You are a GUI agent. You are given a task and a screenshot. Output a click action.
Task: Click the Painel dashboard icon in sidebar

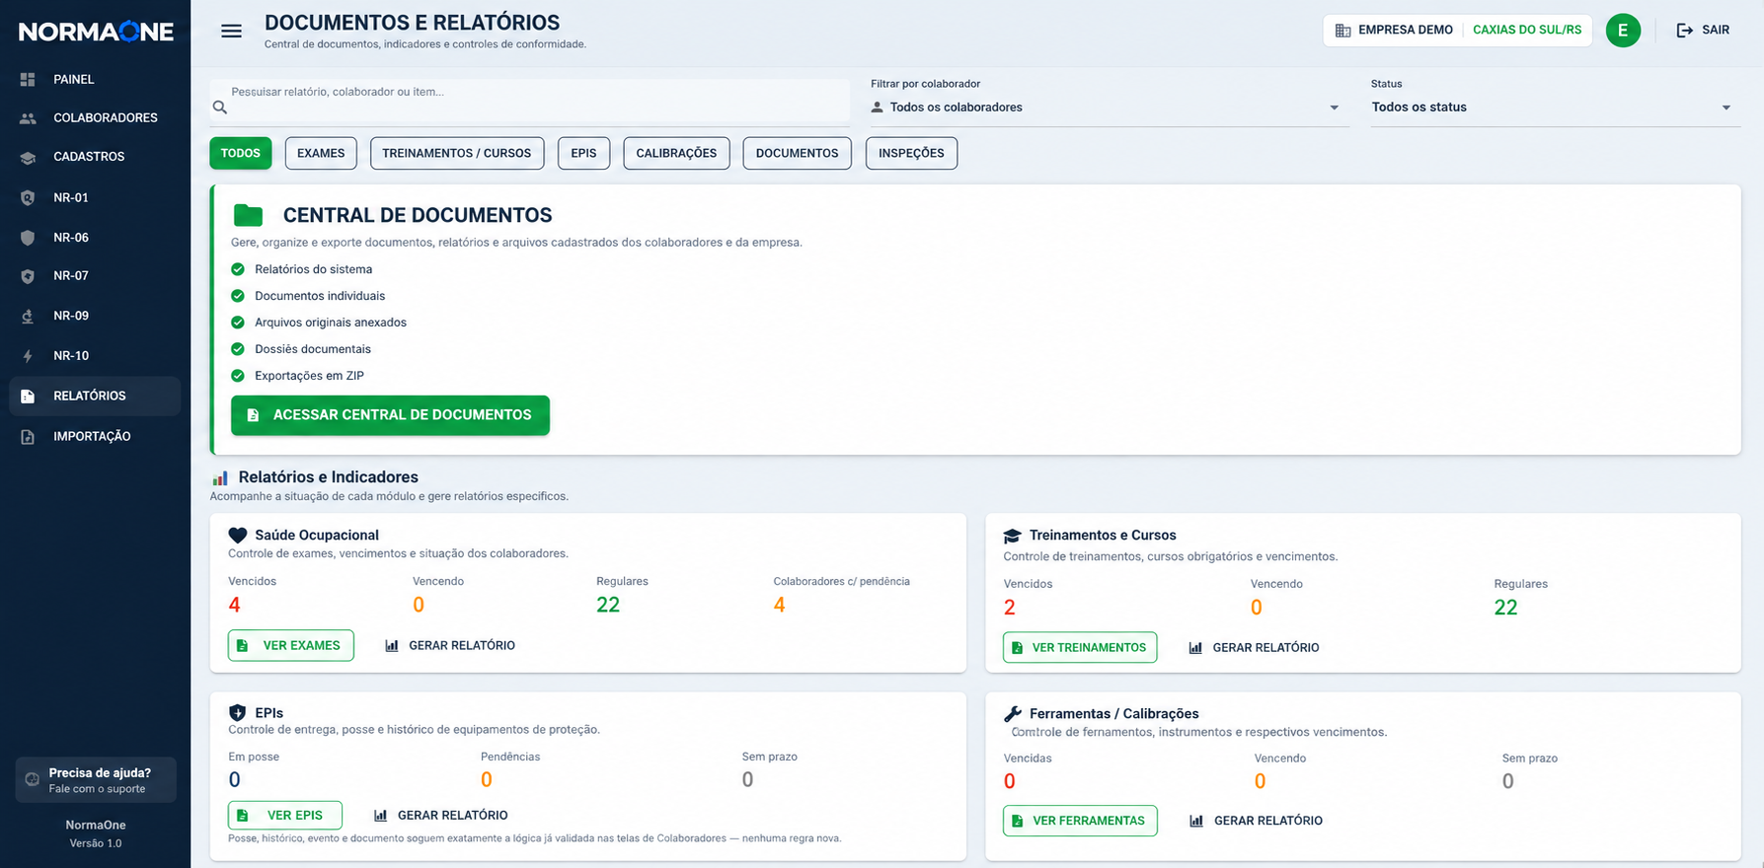28,79
